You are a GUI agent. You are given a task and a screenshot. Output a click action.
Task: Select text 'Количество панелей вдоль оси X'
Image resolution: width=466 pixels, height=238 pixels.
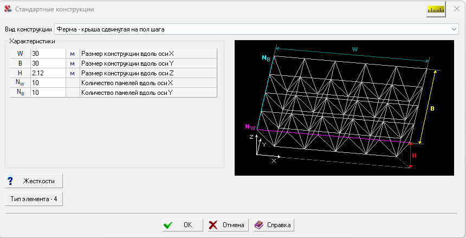point(127,83)
